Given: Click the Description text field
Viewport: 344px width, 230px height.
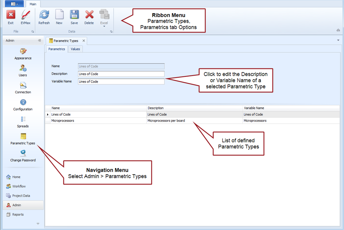Looking at the screenshot, I should click(x=121, y=74).
